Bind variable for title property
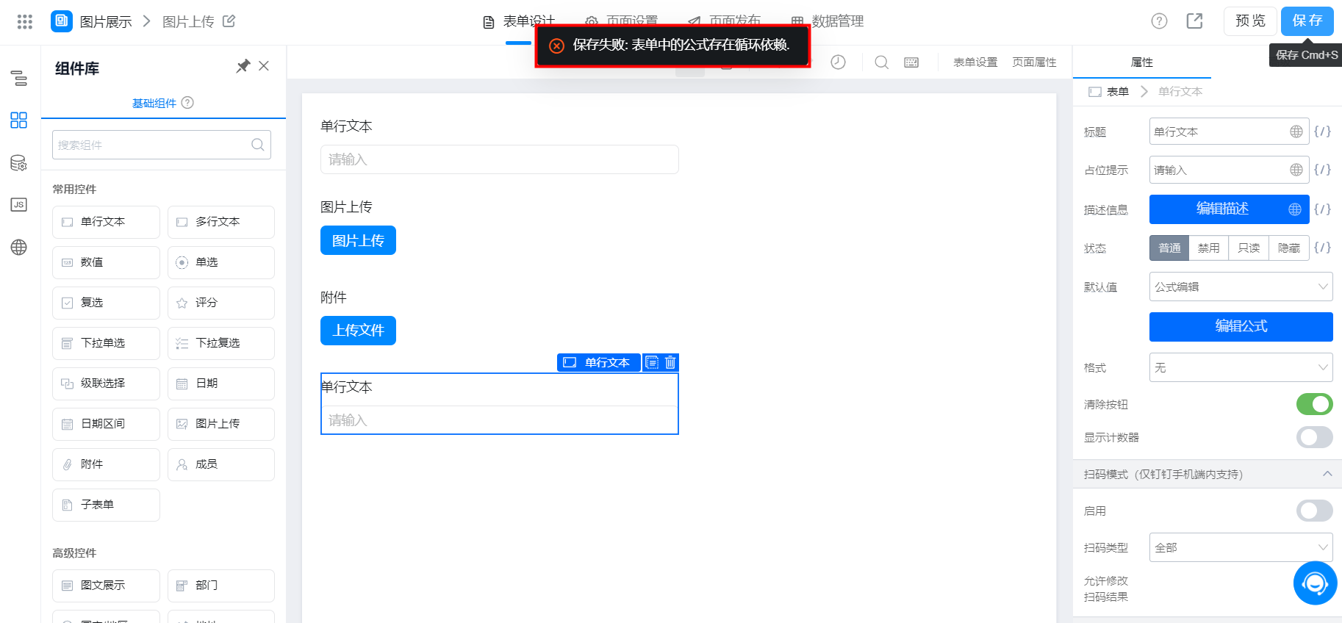Screen dimensions: 1342x623 (1322, 132)
